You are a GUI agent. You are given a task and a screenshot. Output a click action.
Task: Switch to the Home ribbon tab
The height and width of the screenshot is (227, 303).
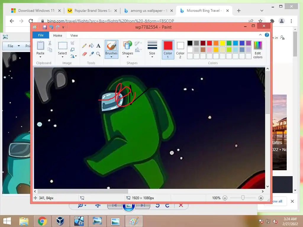click(x=58, y=35)
